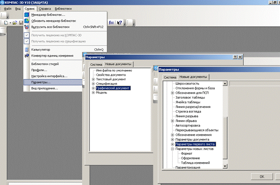Screen dimensions: 280x185
Task: Select Оформление tree item
Action: [x=190, y=158]
